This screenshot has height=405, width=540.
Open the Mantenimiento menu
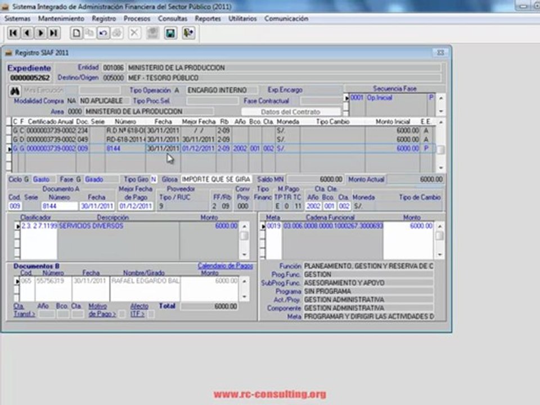(x=61, y=19)
